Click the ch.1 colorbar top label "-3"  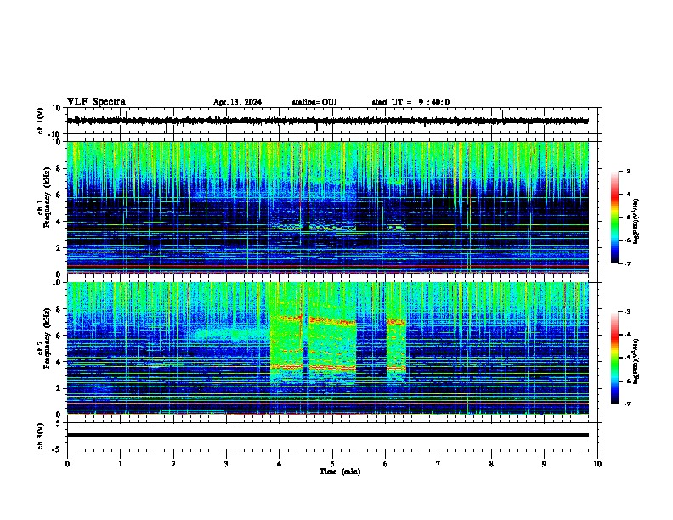(626, 171)
